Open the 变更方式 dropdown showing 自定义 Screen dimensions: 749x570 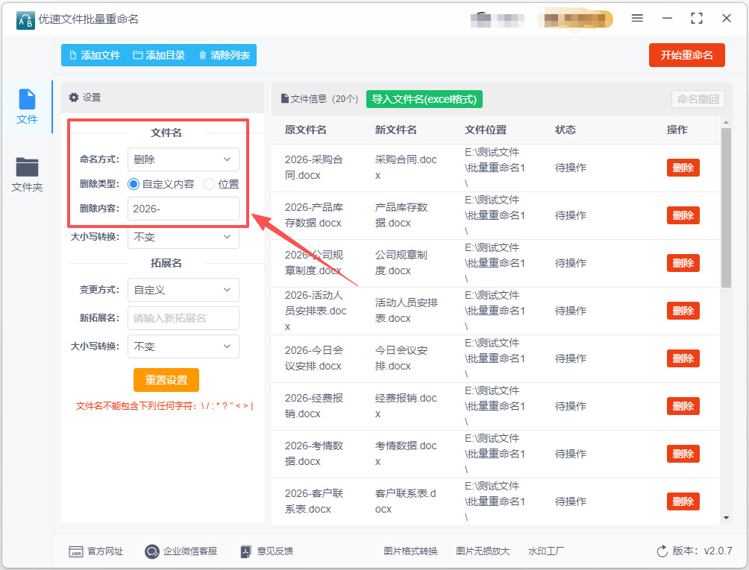[x=183, y=290]
